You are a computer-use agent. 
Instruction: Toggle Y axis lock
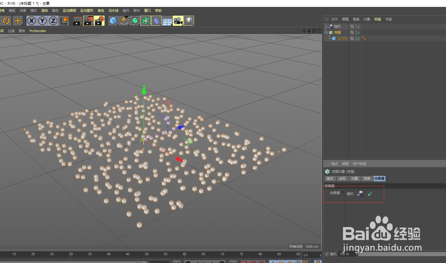[x=42, y=21]
